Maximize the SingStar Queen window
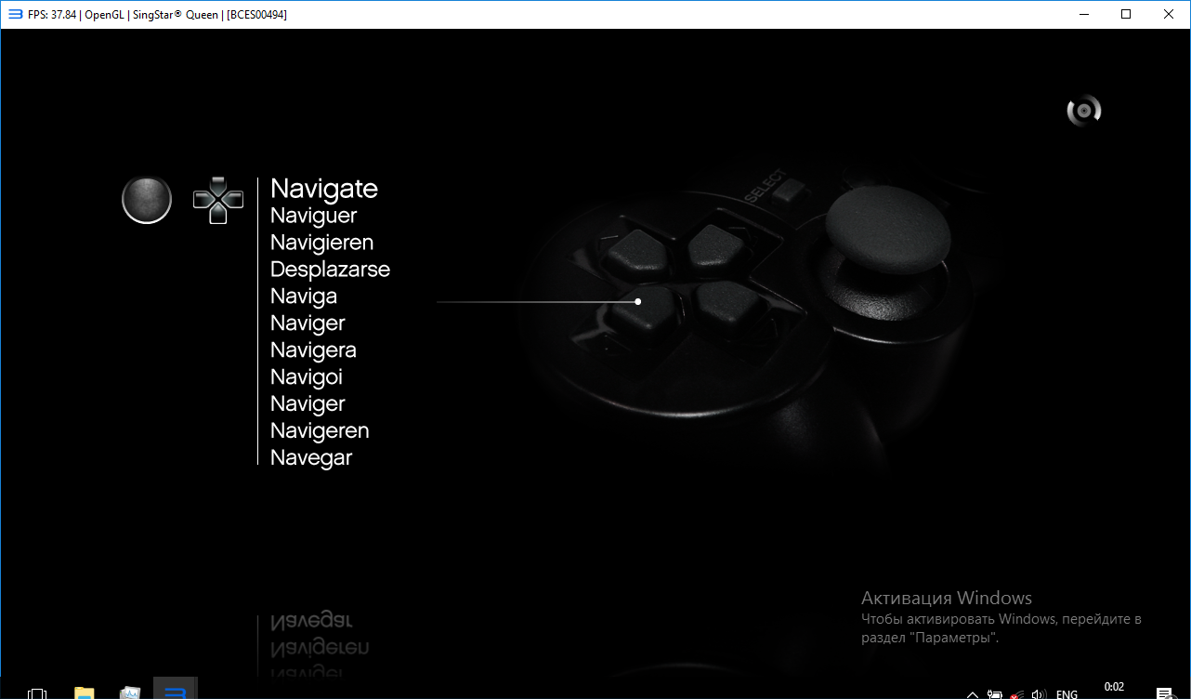1191x699 pixels. tap(1126, 14)
